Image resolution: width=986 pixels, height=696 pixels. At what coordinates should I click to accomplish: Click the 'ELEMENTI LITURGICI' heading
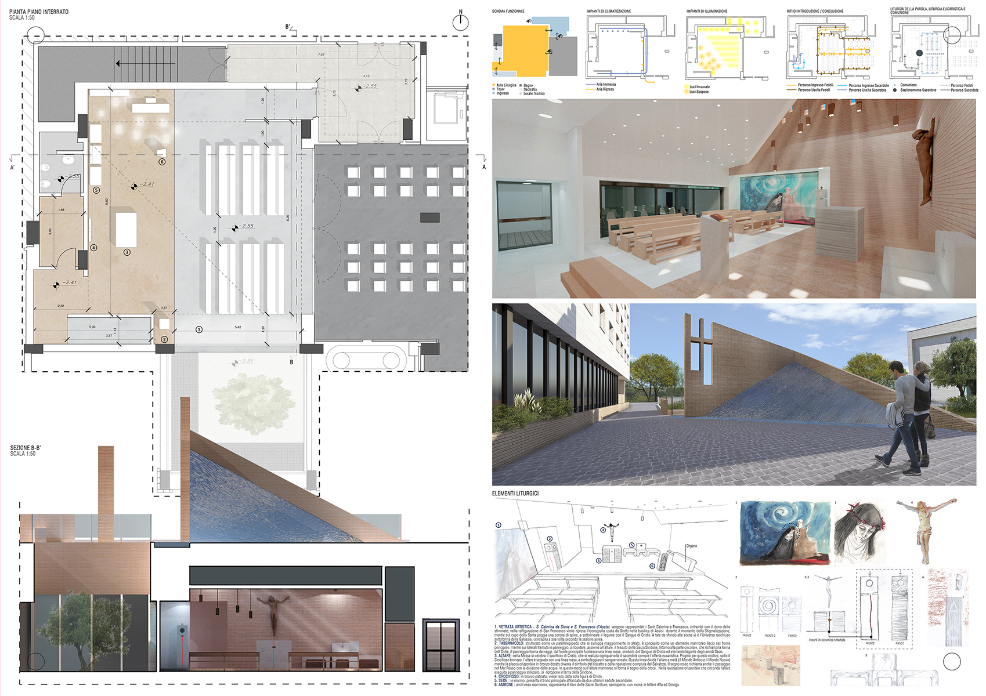click(x=515, y=494)
